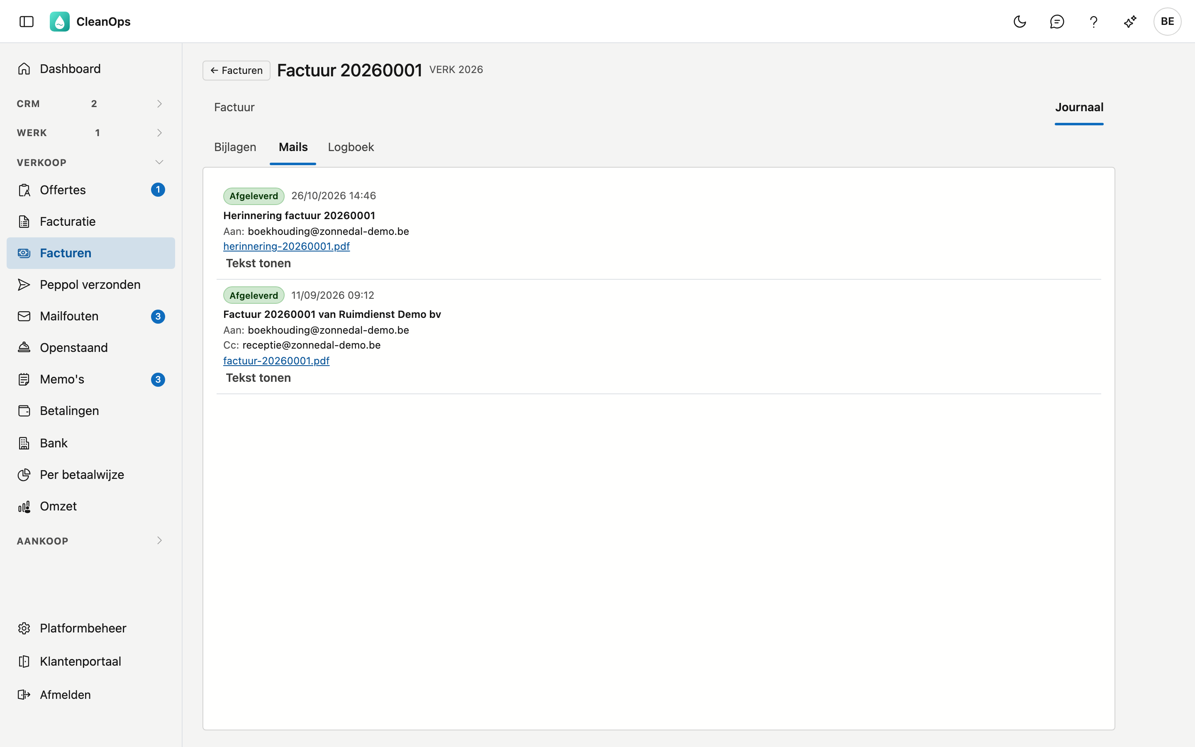Open the help question mark icon
Screen dimensions: 1195x747
pos(1093,21)
